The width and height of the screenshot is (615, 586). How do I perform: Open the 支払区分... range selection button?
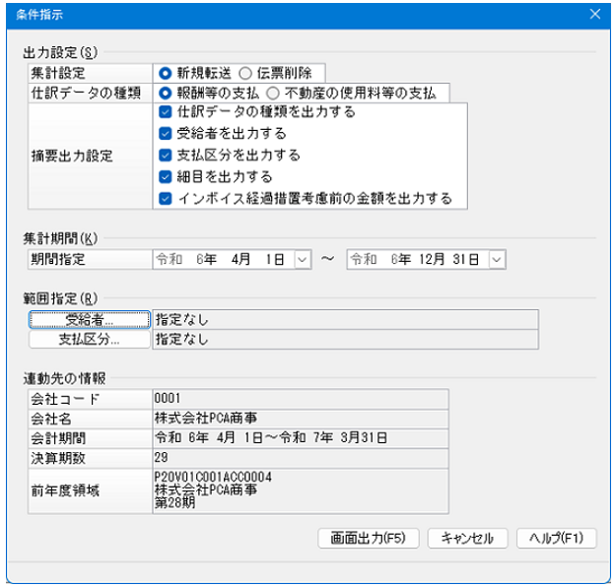90,340
